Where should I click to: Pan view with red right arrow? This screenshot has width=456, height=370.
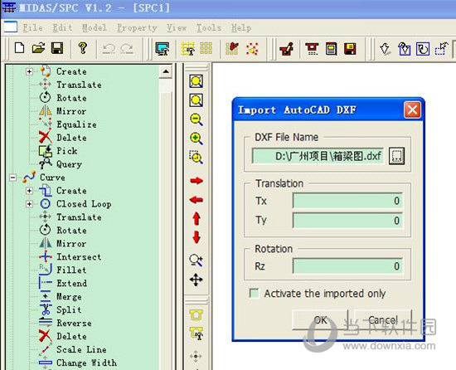[196, 181]
